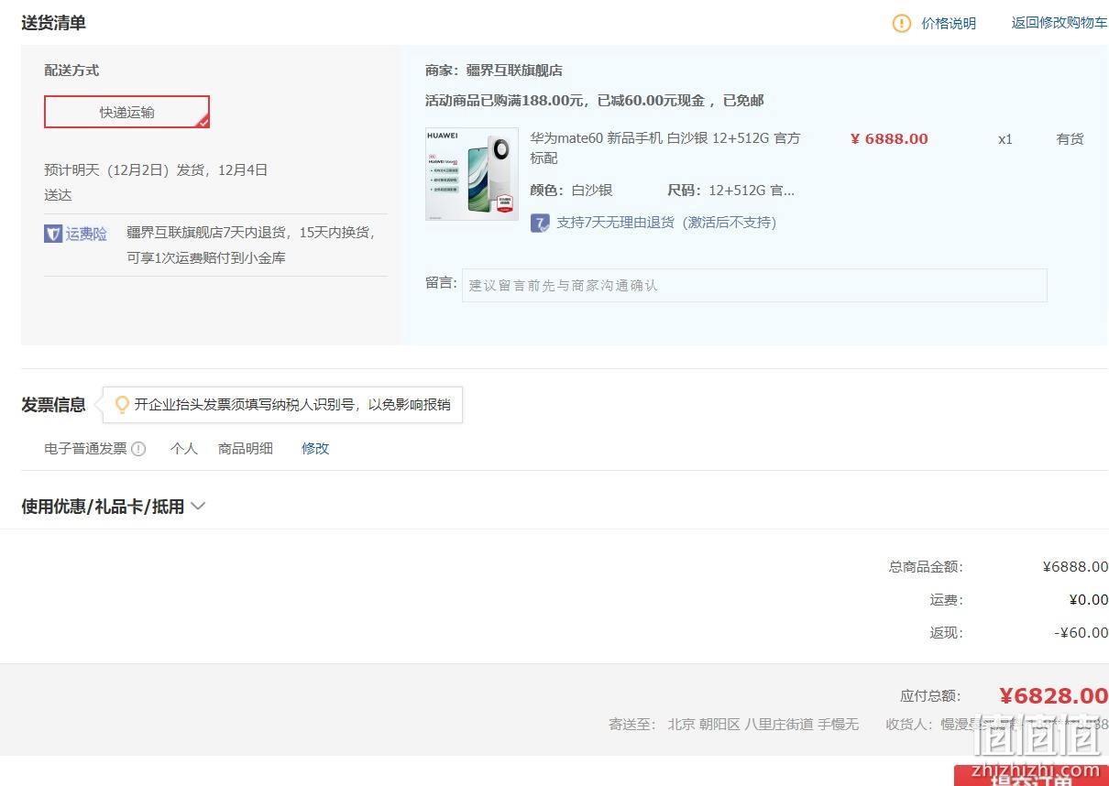Click the 电子普通发票 invoice type text
Viewport: 1109px width, 786px height.
(x=85, y=449)
